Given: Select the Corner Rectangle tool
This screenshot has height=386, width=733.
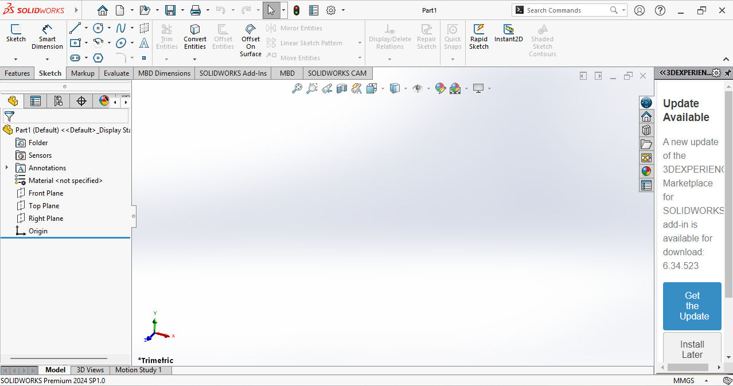Looking at the screenshot, I should [x=75, y=42].
